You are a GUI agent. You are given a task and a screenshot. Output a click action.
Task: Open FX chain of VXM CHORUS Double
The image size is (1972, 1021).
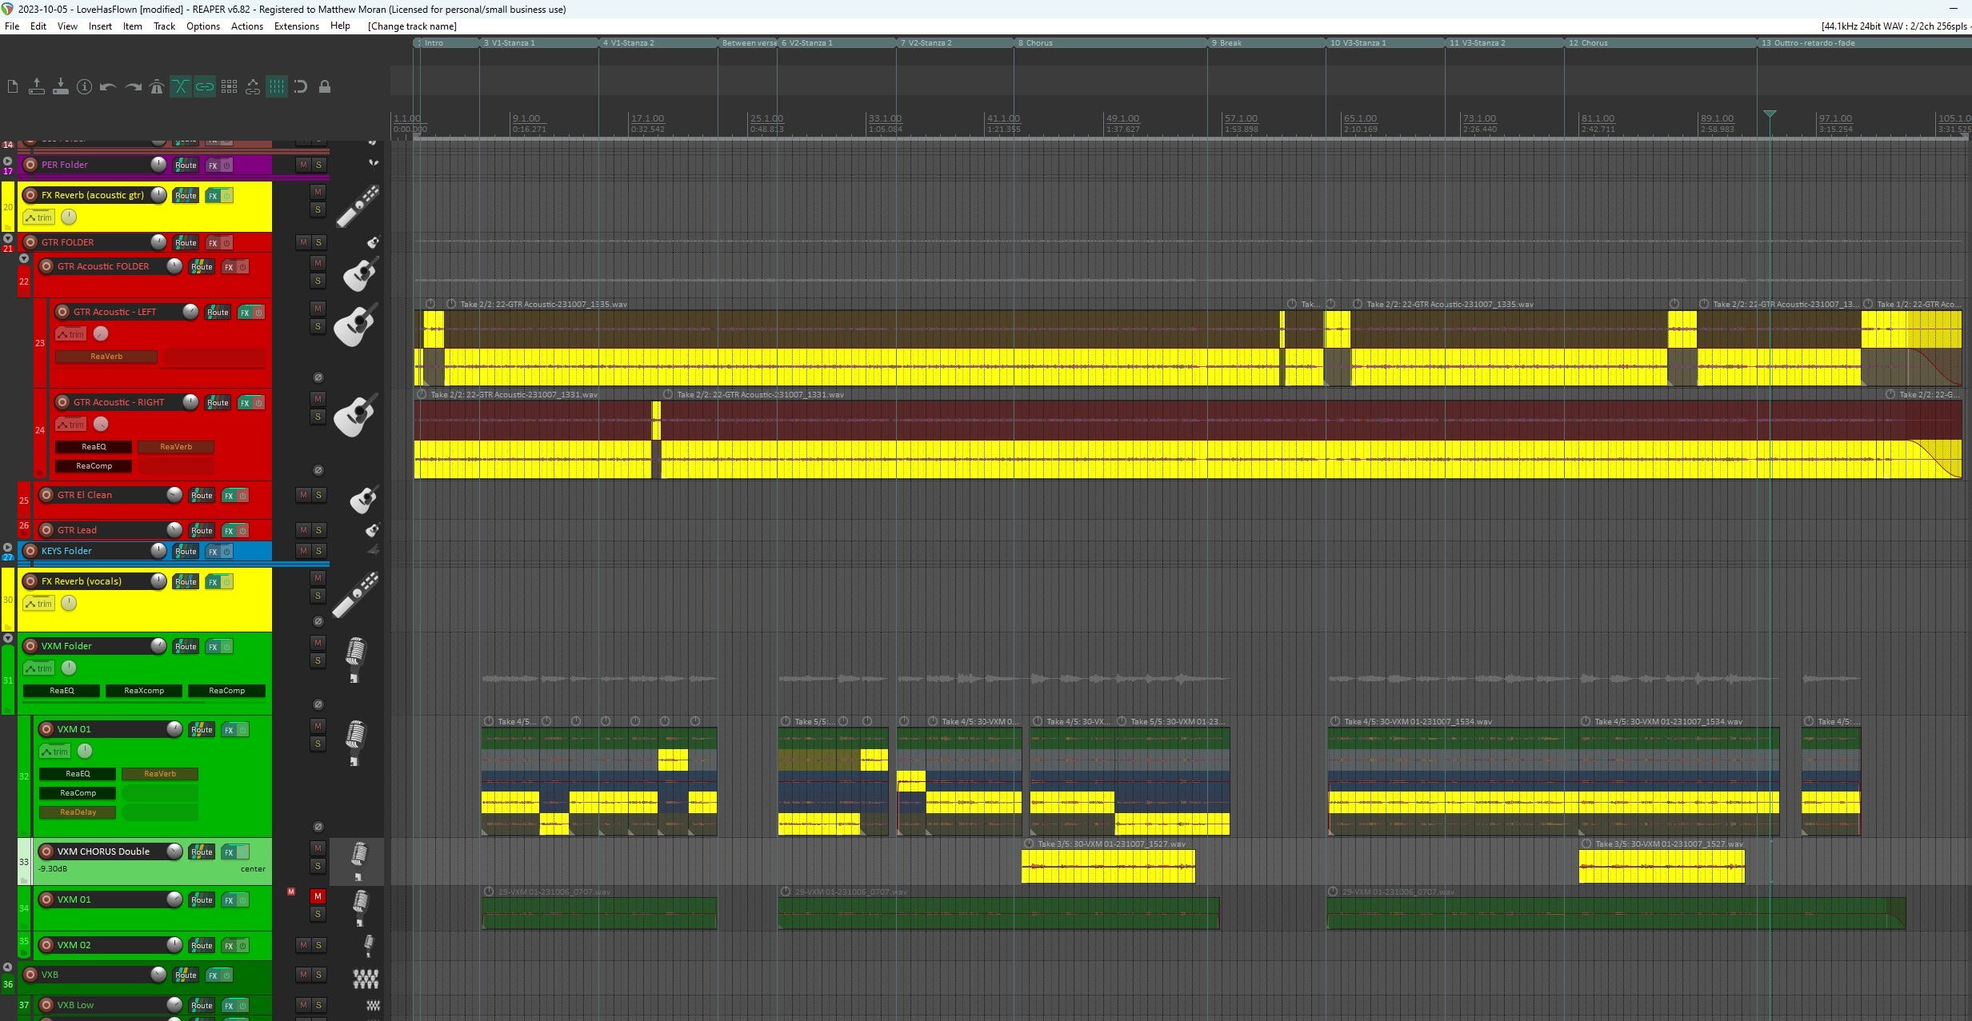pos(229,852)
